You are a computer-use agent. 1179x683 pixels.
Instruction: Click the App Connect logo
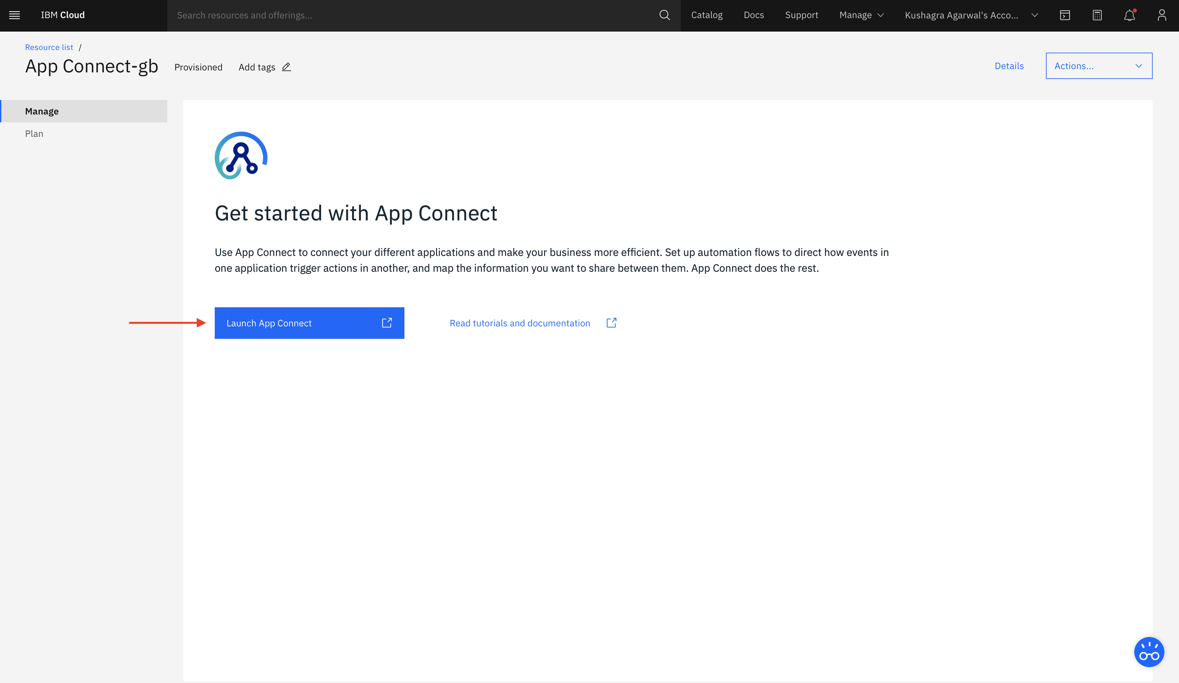(241, 156)
